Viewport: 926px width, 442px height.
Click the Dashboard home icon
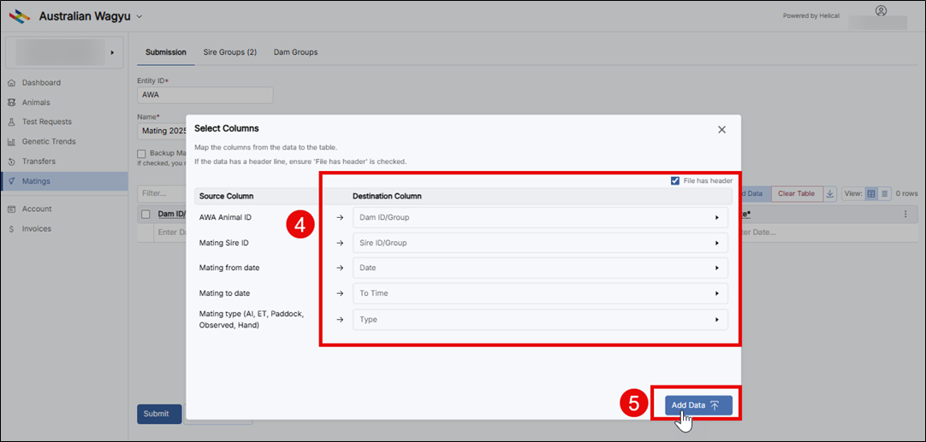click(11, 83)
